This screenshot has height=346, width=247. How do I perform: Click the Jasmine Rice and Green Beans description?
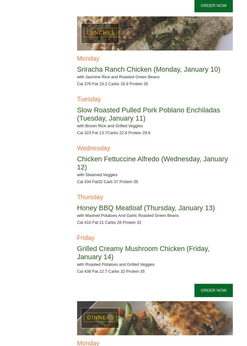point(118,77)
